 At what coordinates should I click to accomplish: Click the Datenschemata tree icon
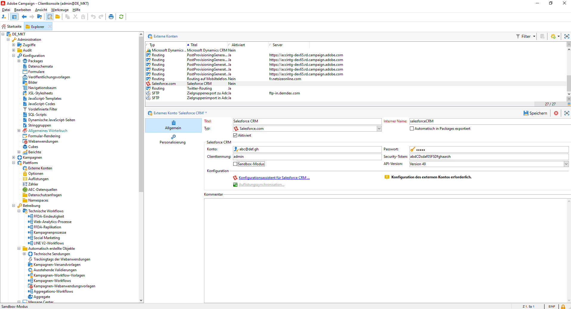pyautogui.click(x=25, y=66)
